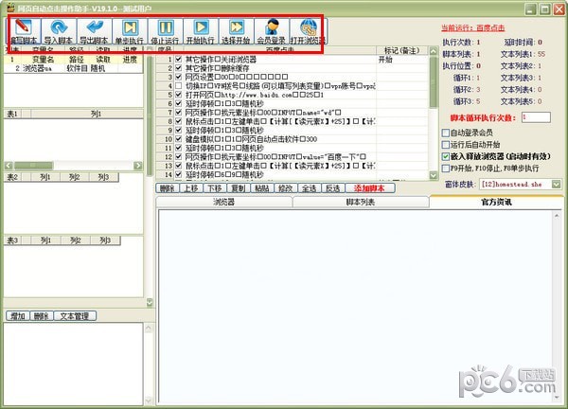Image resolution: width=568 pixels, height=409 pixels.
Task: Click the 删除 button under the script list
Action: click(167, 188)
